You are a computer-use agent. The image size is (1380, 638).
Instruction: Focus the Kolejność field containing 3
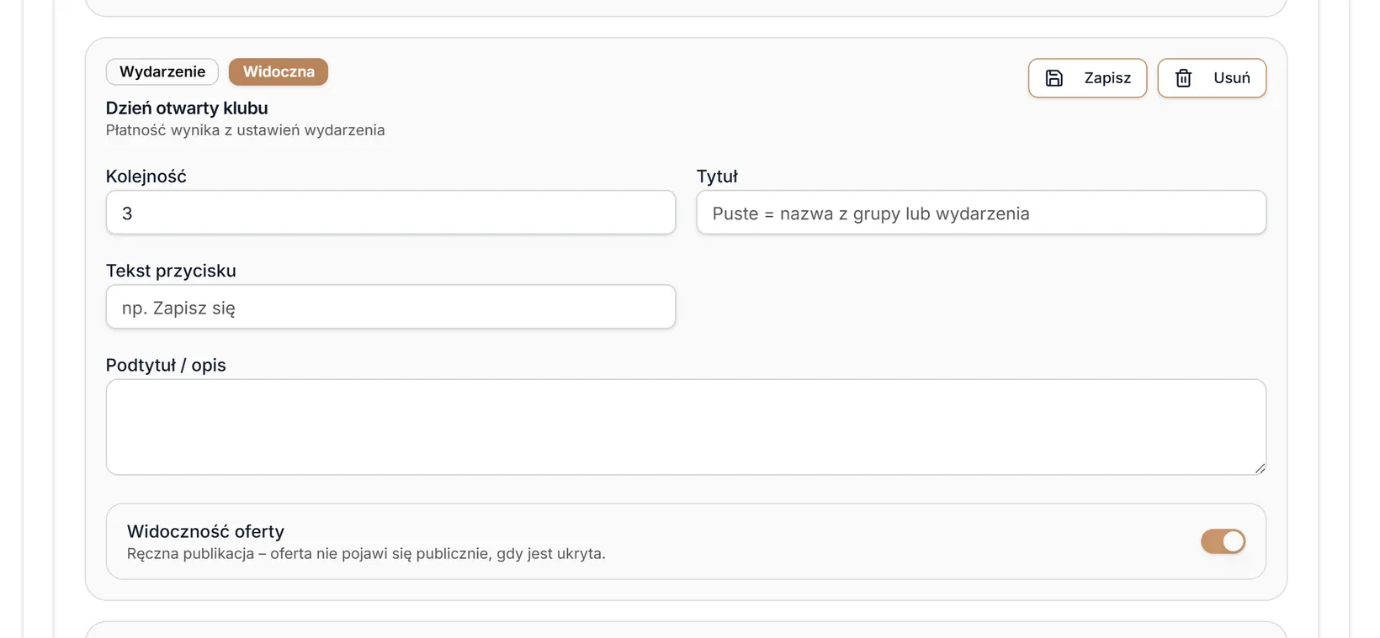point(390,213)
